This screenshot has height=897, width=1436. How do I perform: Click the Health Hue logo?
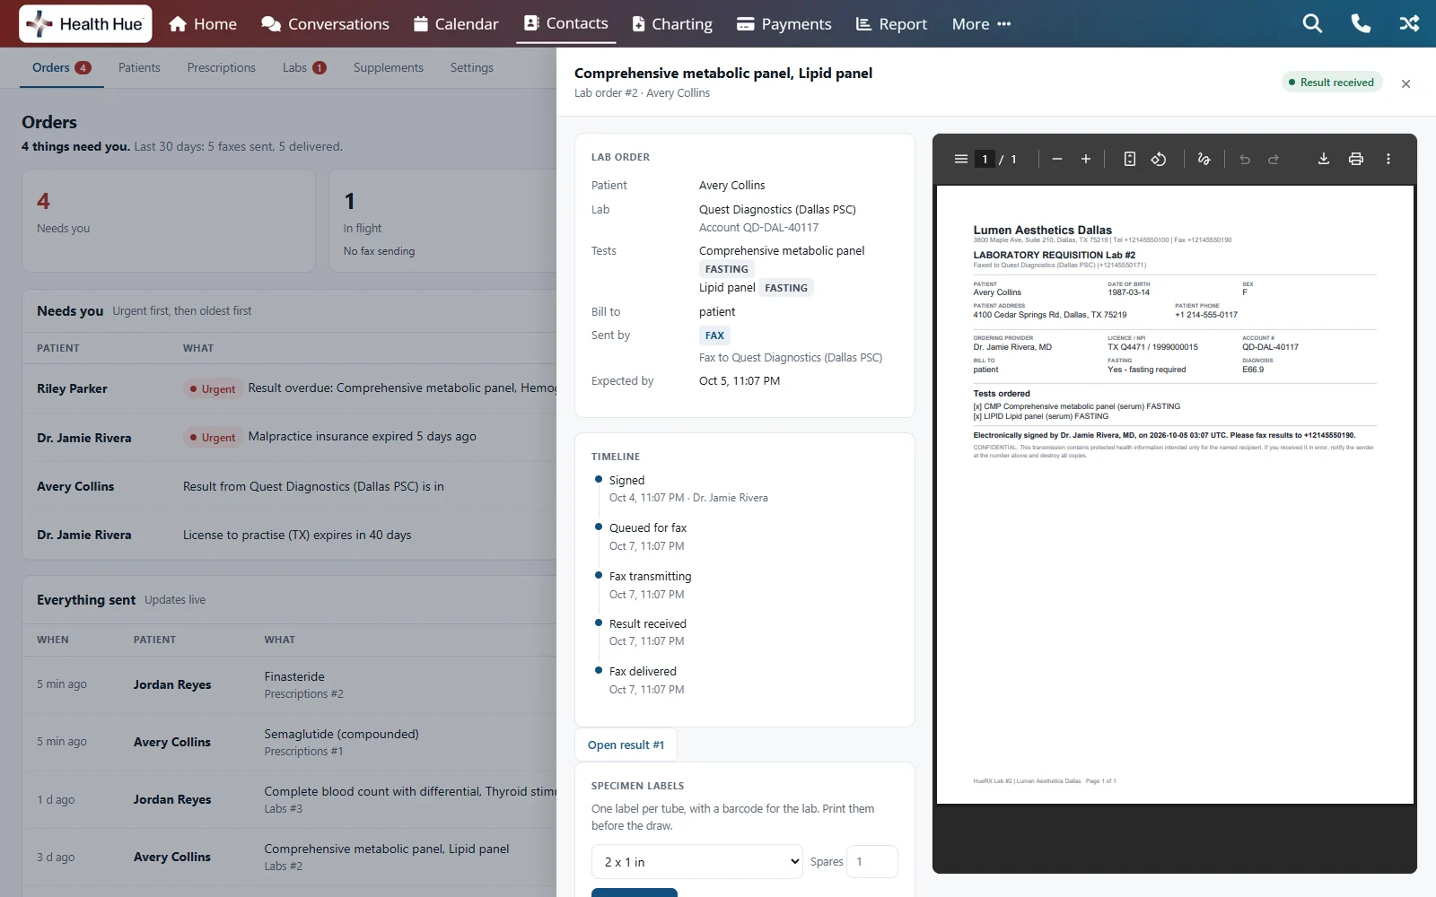pyautogui.click(x=85, y=24)
